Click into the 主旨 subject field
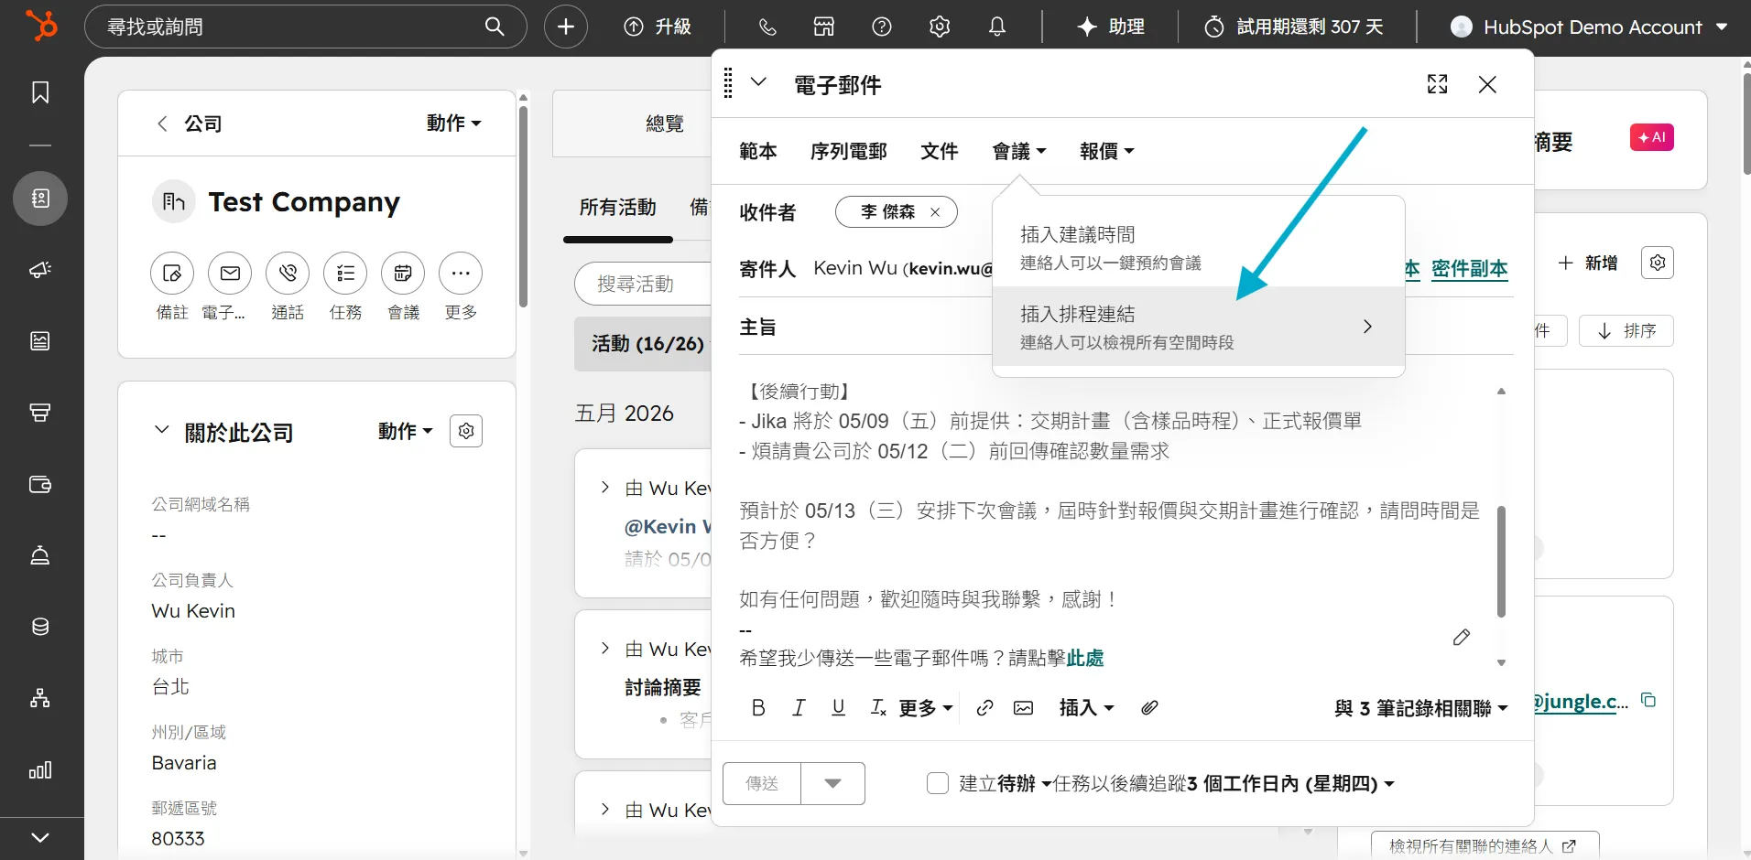This screenshot has width=1751, height=860. (1126, 327)
